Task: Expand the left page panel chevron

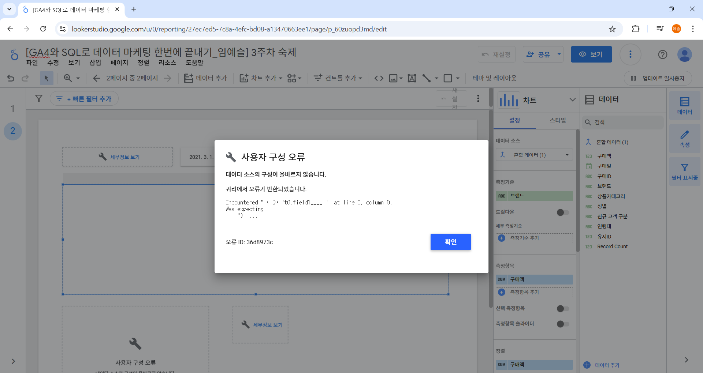Action: point(13,361)
